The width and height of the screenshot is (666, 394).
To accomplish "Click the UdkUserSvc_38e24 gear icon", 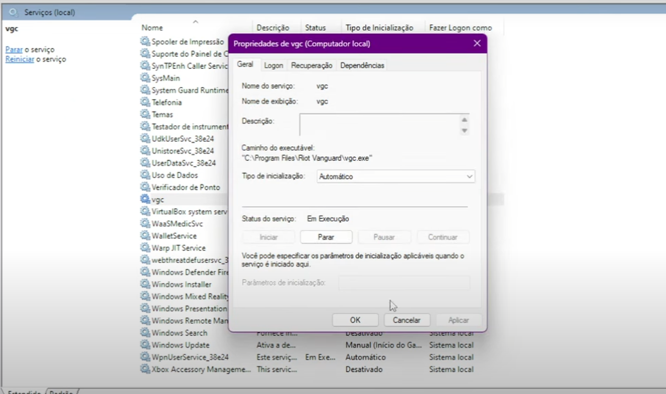I will click(145, 138).
